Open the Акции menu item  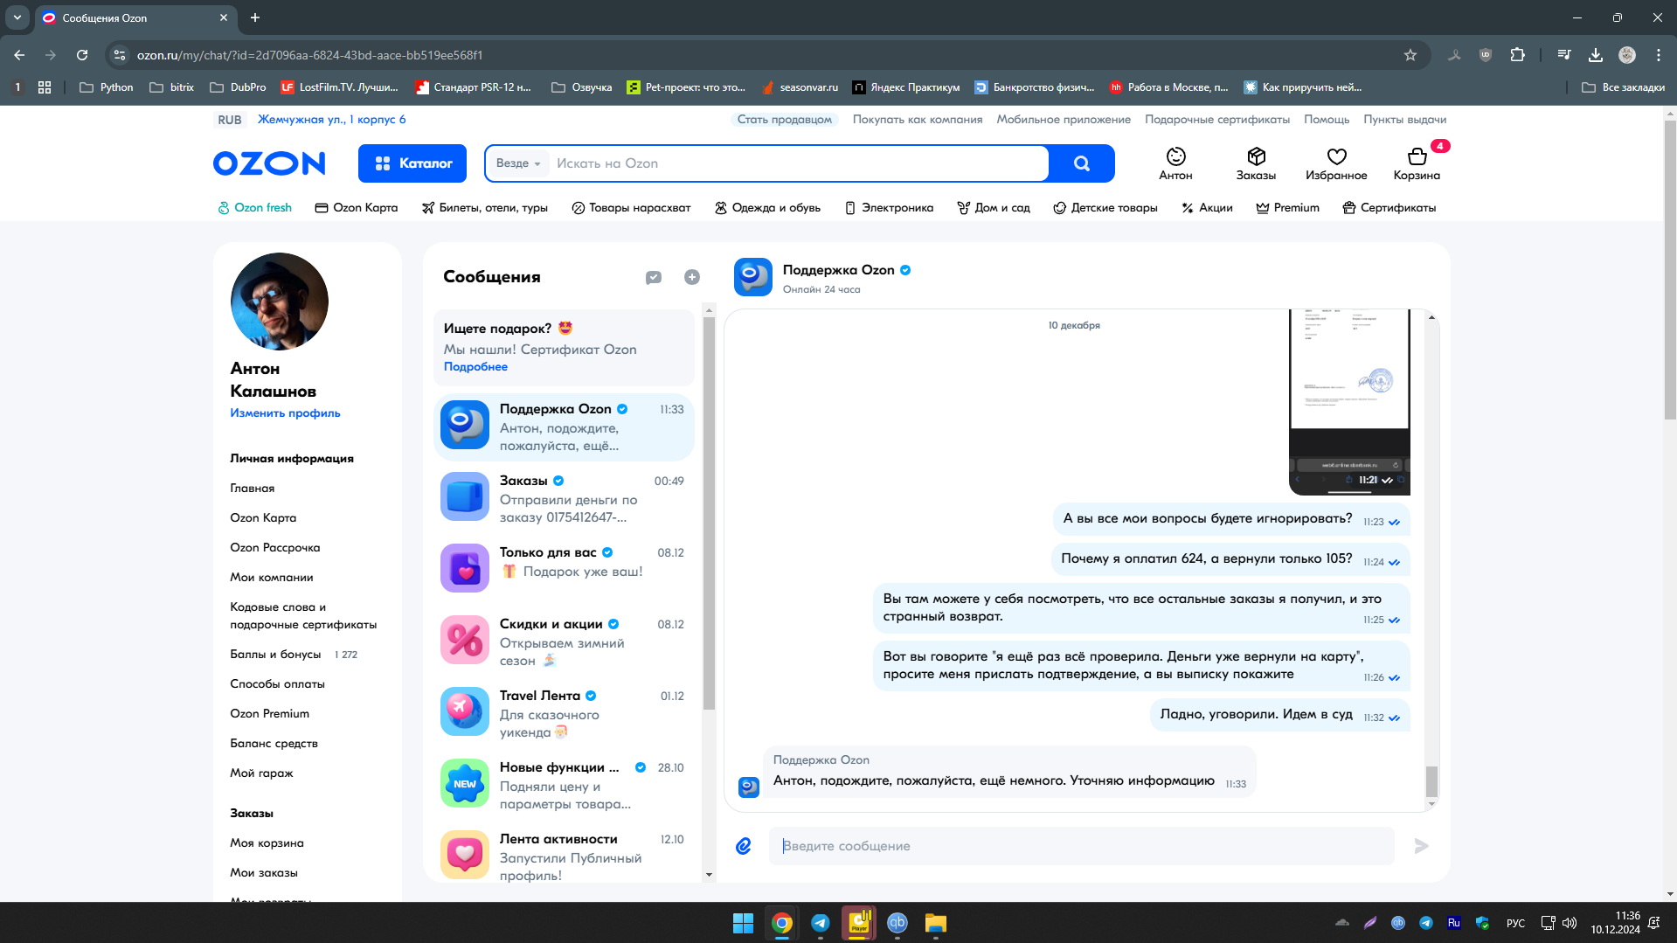coord(1207,208)
